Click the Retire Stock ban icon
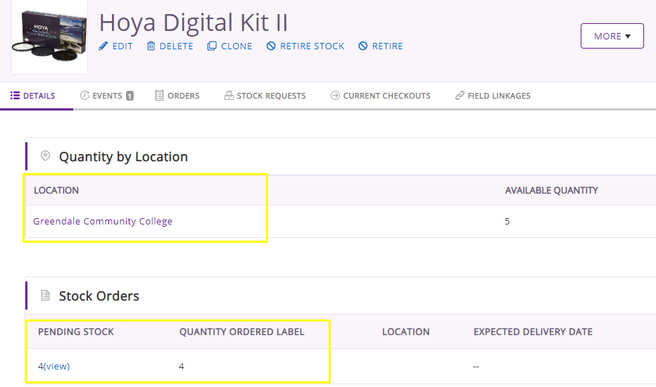 coord(271,46)
